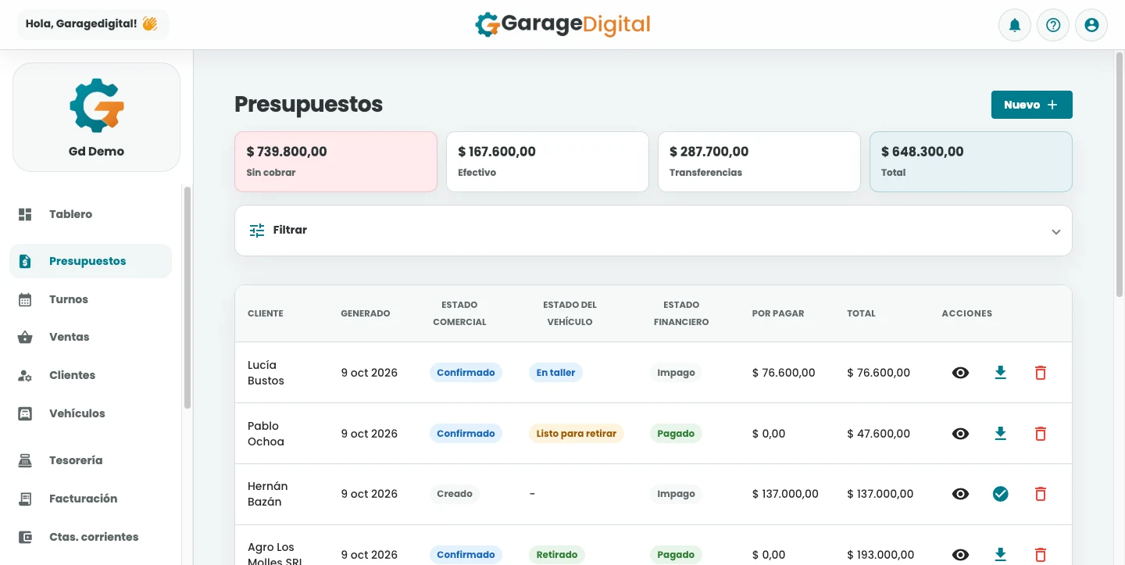Click the Retirado status badge
This screenshot has height=565, width=1125.
(x=557, y=555)
